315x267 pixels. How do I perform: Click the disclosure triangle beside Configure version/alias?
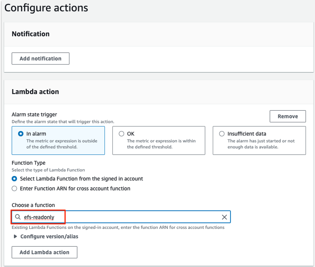coord(15,236)
